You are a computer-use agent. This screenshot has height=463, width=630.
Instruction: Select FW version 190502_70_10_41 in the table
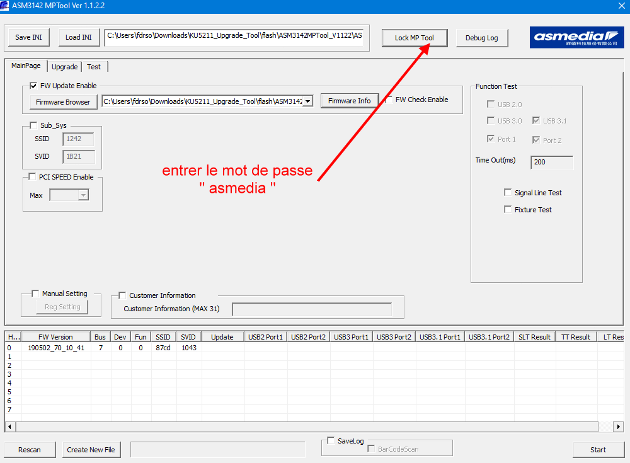pos(56,348)
